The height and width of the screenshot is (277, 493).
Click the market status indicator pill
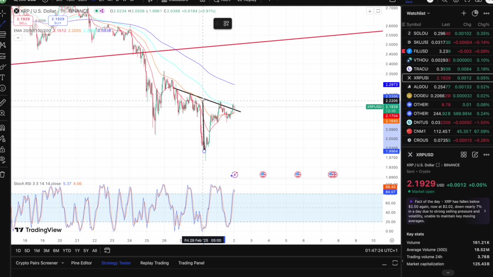tap(99, 11)
